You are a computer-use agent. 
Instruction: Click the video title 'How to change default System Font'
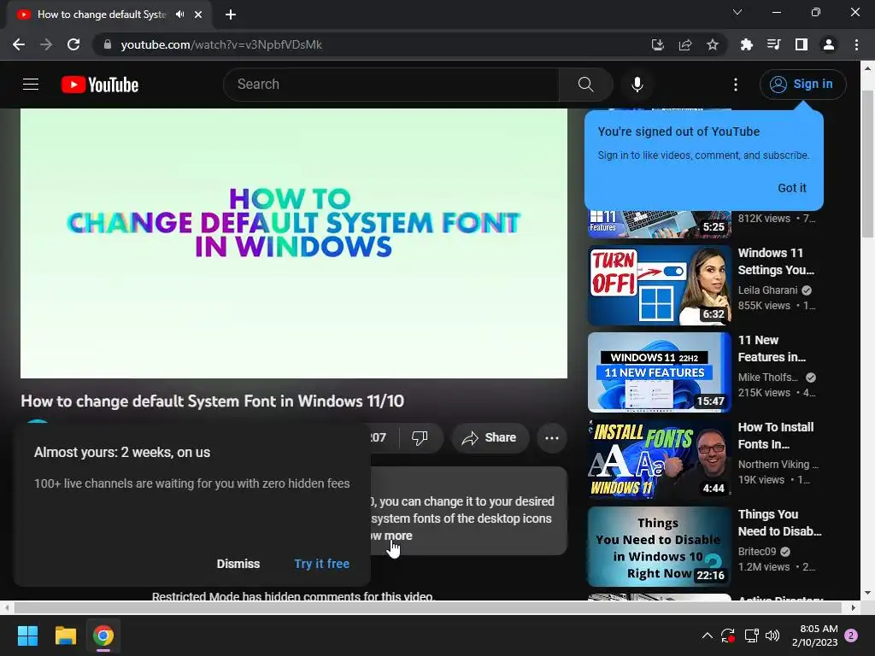click(x=212, y=401)
